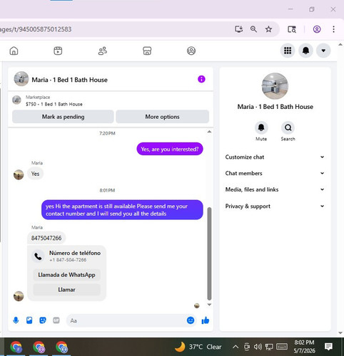Open the Groups icon in navigation
This screenshot has width=344, height=356.
(191, 51)
